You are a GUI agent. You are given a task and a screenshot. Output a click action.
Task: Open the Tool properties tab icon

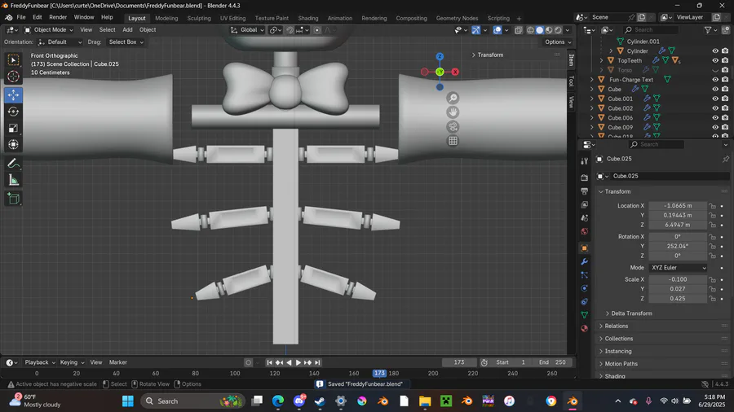584,161
